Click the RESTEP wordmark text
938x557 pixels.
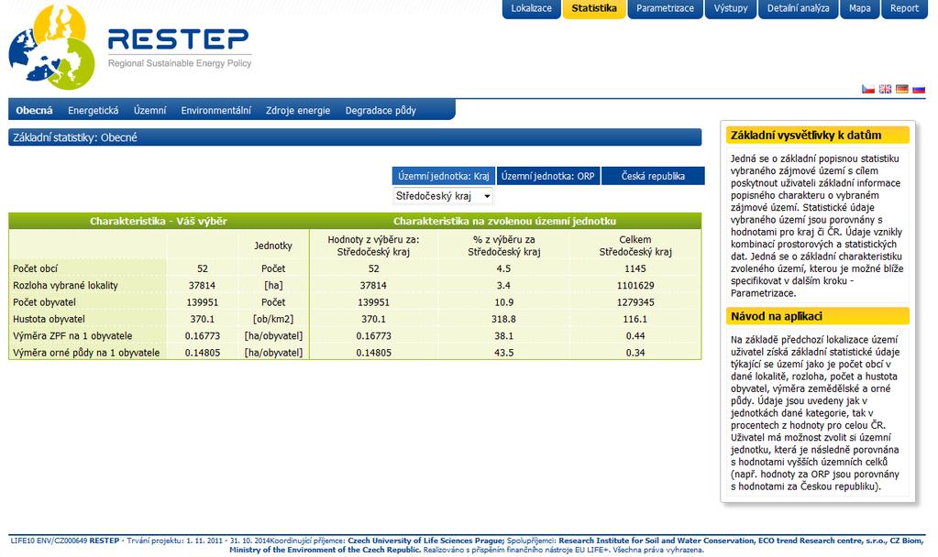click(178, 39)
